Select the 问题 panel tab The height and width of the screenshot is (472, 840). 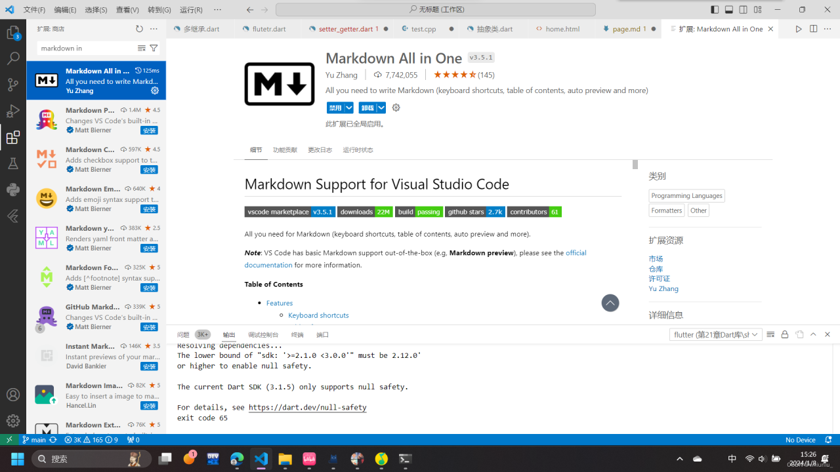point(183,334)
